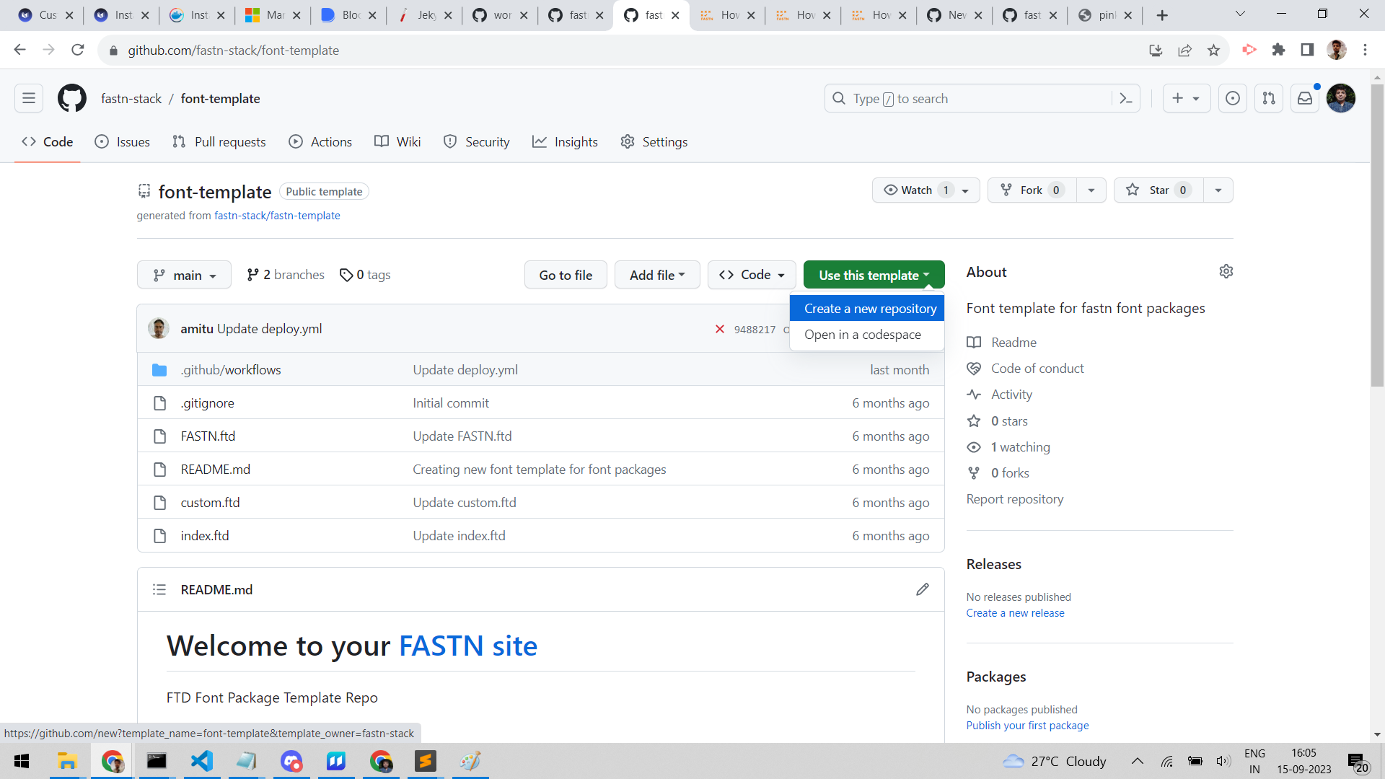Open the GitHub hamburger navigation menu
The image size is (1385, 779).
pos(29,98)
